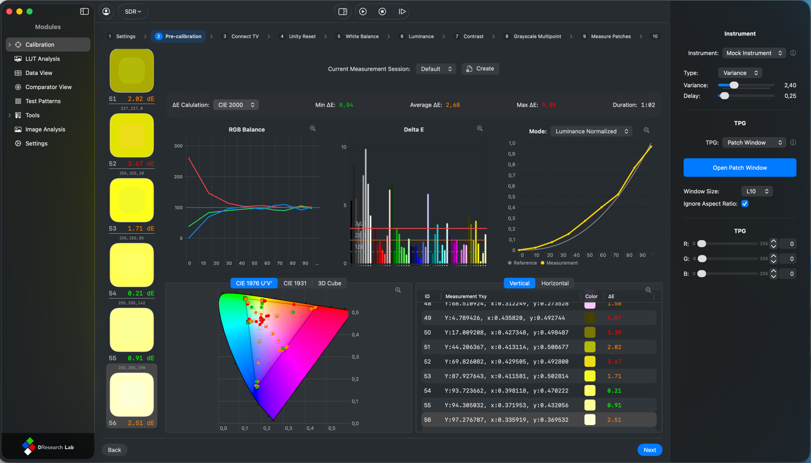Open the Luminance Normalized mode dropdown

[x=592, y=131]
